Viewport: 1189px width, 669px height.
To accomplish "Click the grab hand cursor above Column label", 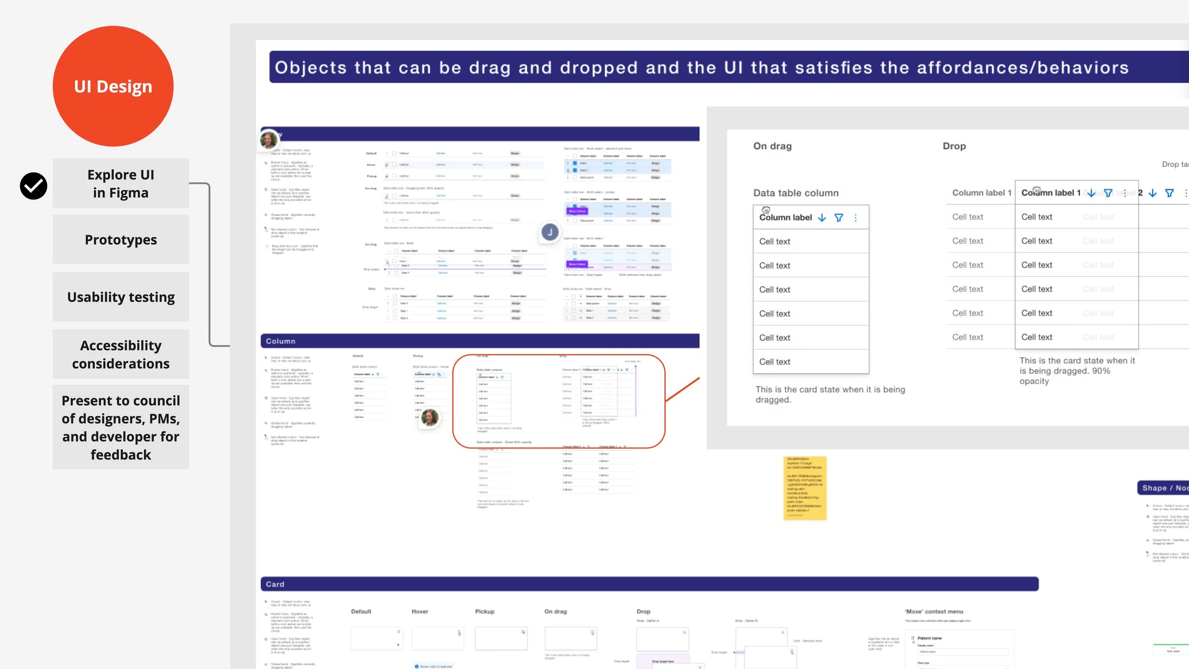I will tap(766, 210).
